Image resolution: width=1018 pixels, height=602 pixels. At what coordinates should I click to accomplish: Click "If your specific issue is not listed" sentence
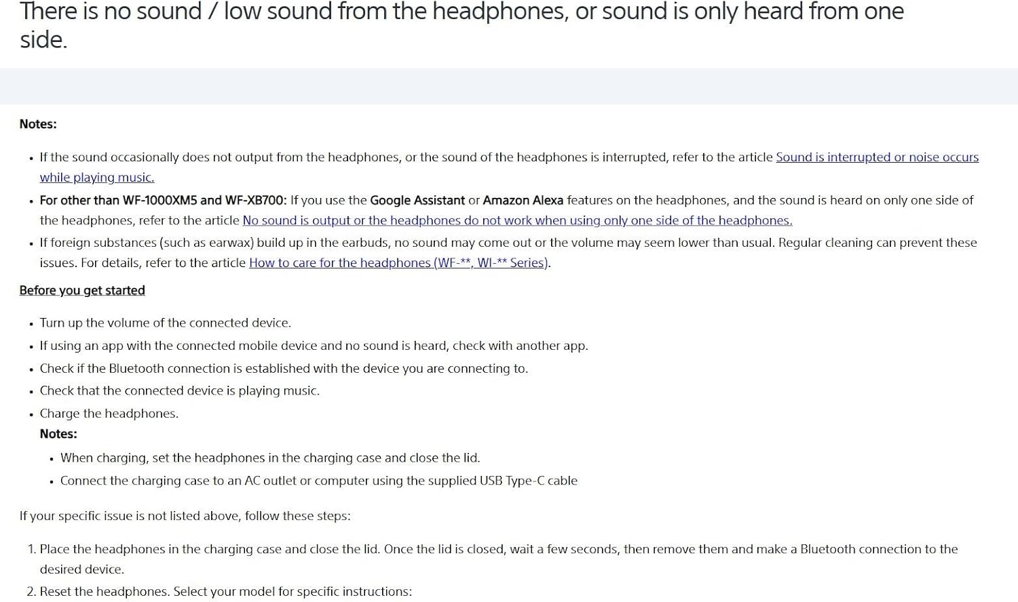coord(185,516)
